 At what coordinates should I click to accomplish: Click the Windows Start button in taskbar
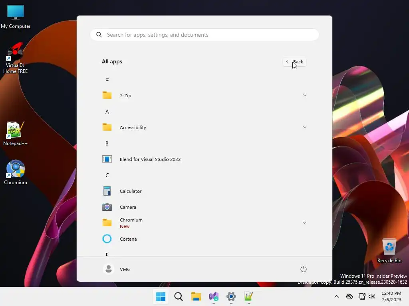point(161,296)
